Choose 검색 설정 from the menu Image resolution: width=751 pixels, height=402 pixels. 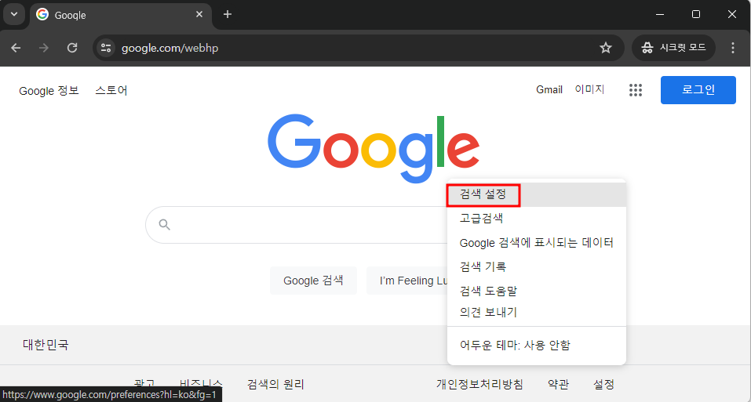(x=536, y=194)
